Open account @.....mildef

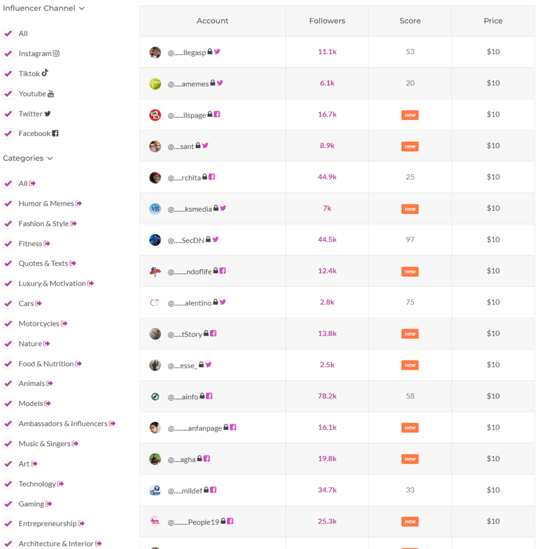pyautogui.click(x=185, y=491)
